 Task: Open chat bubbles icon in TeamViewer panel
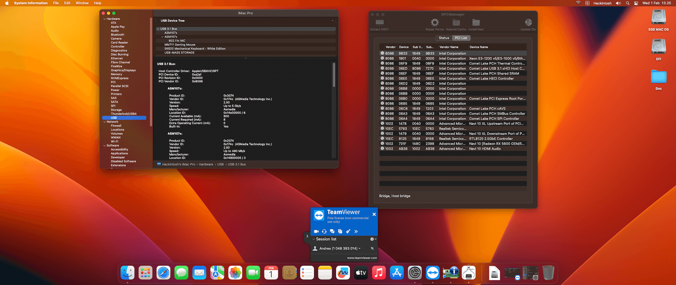(x=332, y=232)
